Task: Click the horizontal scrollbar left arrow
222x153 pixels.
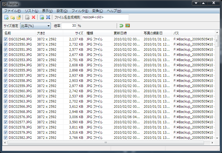Action: pyautogui.click(x=5, y=143)
